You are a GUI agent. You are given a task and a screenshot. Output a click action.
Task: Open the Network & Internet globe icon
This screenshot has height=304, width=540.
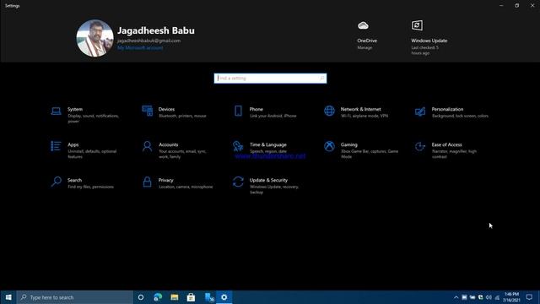tap(329, 111)
